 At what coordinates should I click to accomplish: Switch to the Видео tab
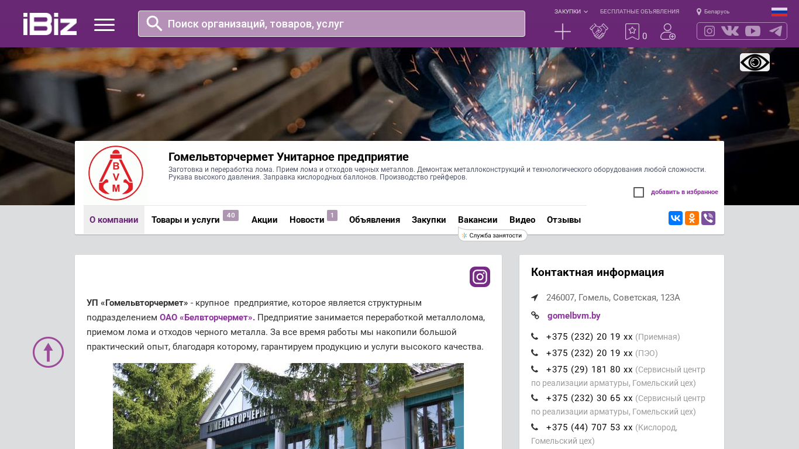[522, 220]
